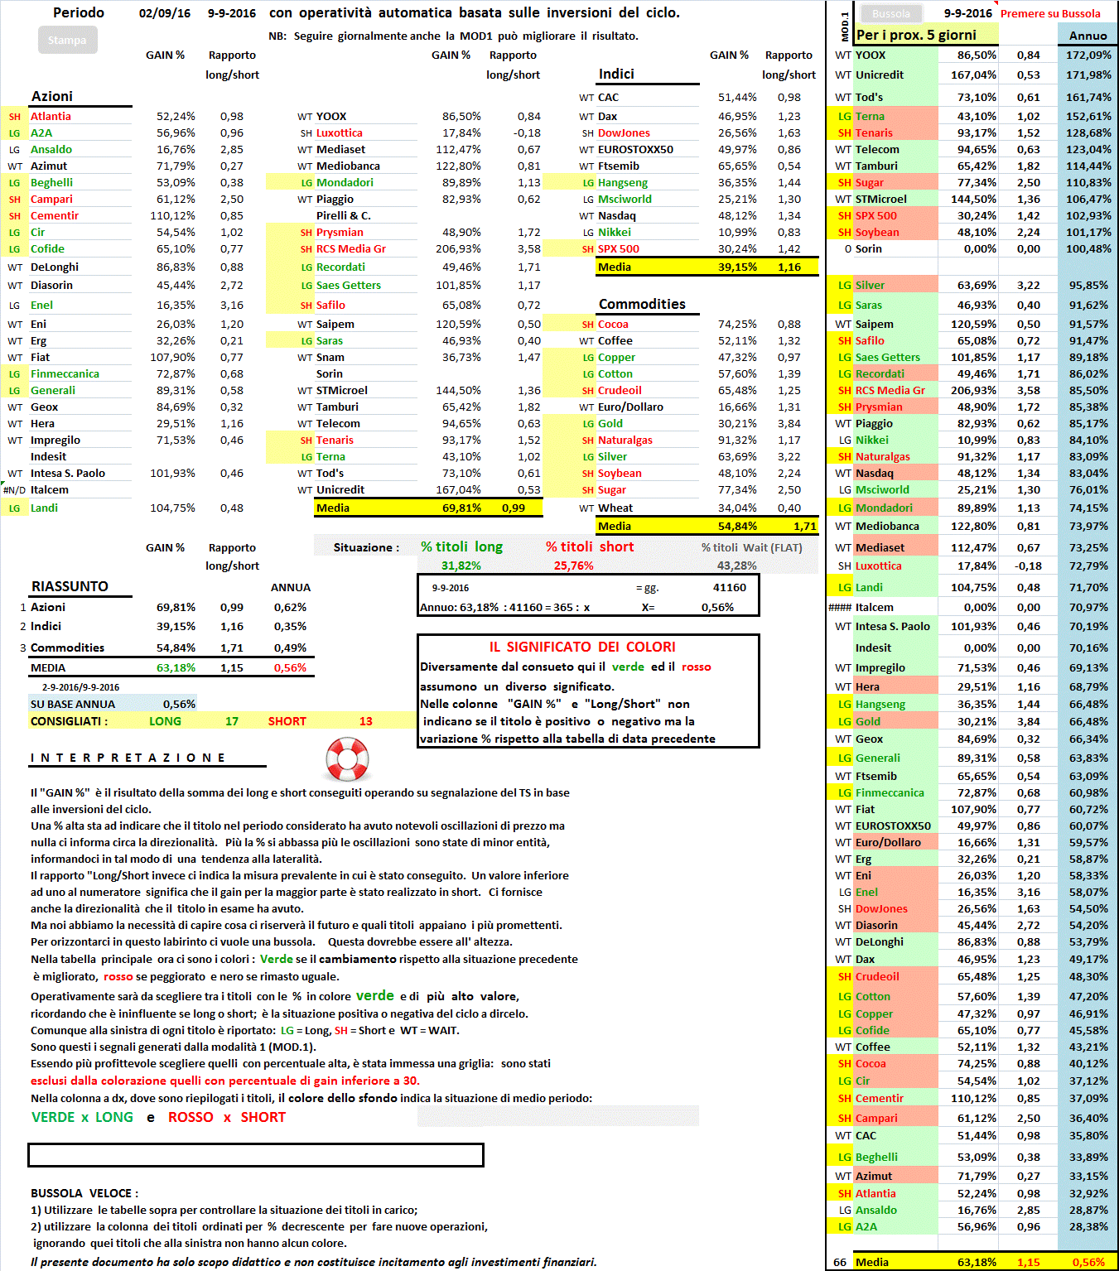Click Sugar in Commodities table

tap(612, 489)
